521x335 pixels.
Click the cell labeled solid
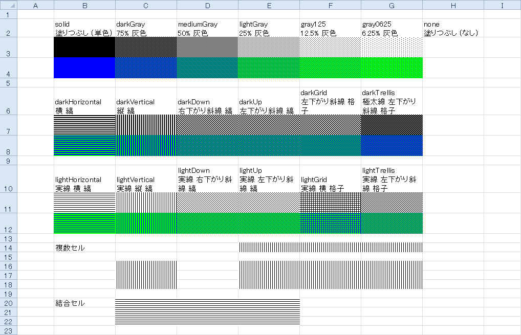[84, 29]
